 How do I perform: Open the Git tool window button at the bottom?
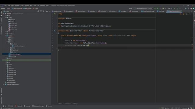click(x=5, y=106)
